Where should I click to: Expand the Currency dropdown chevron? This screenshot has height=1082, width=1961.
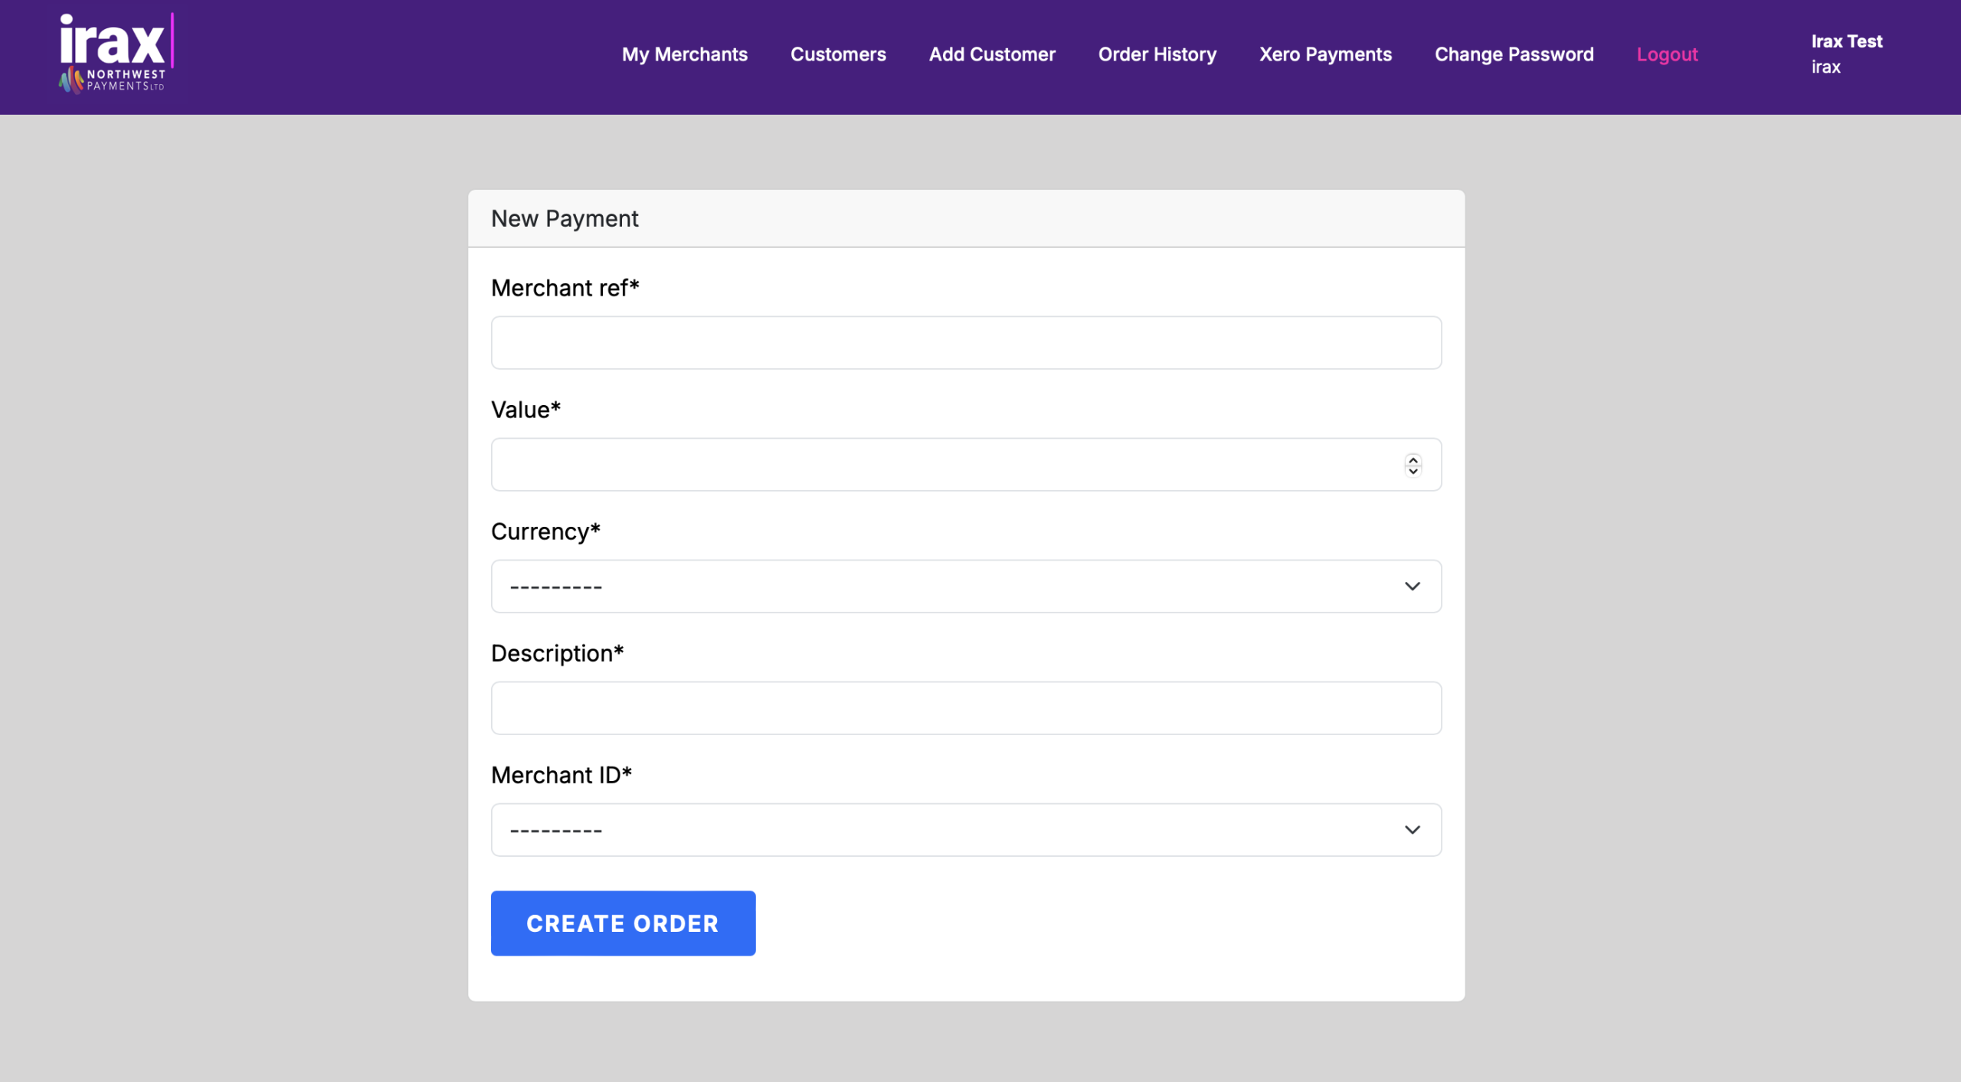click(x=1412, y=586)
